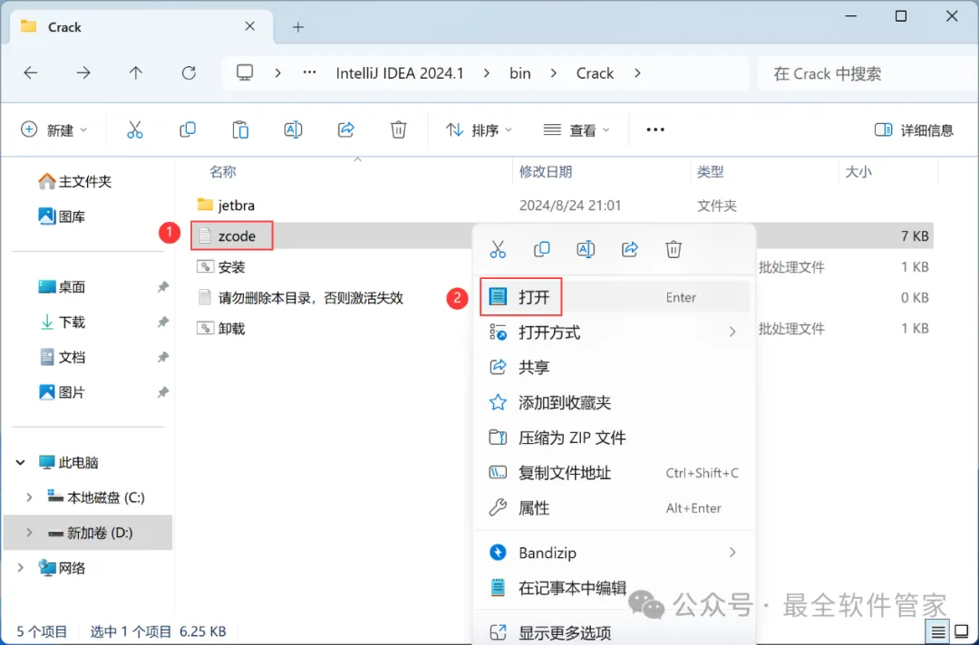This screenshot has height=645, width=979.
Task: Click the This PC monitor icon in address bar
Action: pyautogui.click(x=245, y=73)
